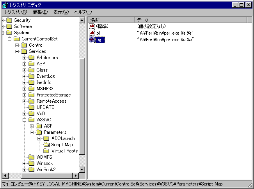The image size is (254, 189).
Task: Click the open Script Map folder icon
Action: (46, 145)
